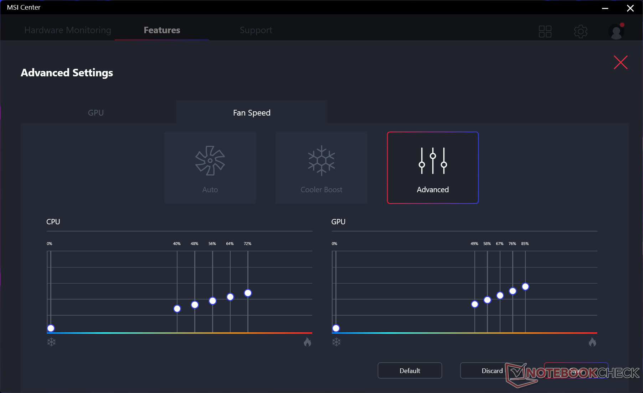Open the settings gear icon
Image resolution: width=643 pixels, height=393 pixels.
(x=581, y=31)
